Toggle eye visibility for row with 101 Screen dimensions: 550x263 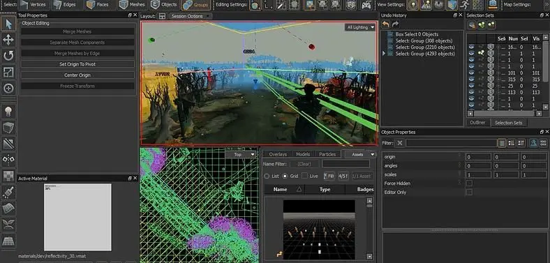(471, 73)
